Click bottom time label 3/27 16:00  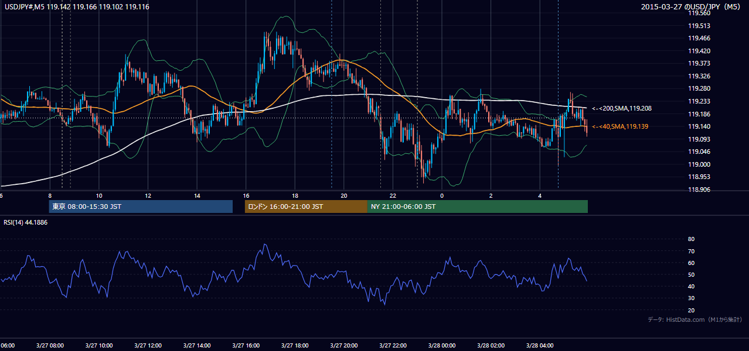tap(246, 346)
